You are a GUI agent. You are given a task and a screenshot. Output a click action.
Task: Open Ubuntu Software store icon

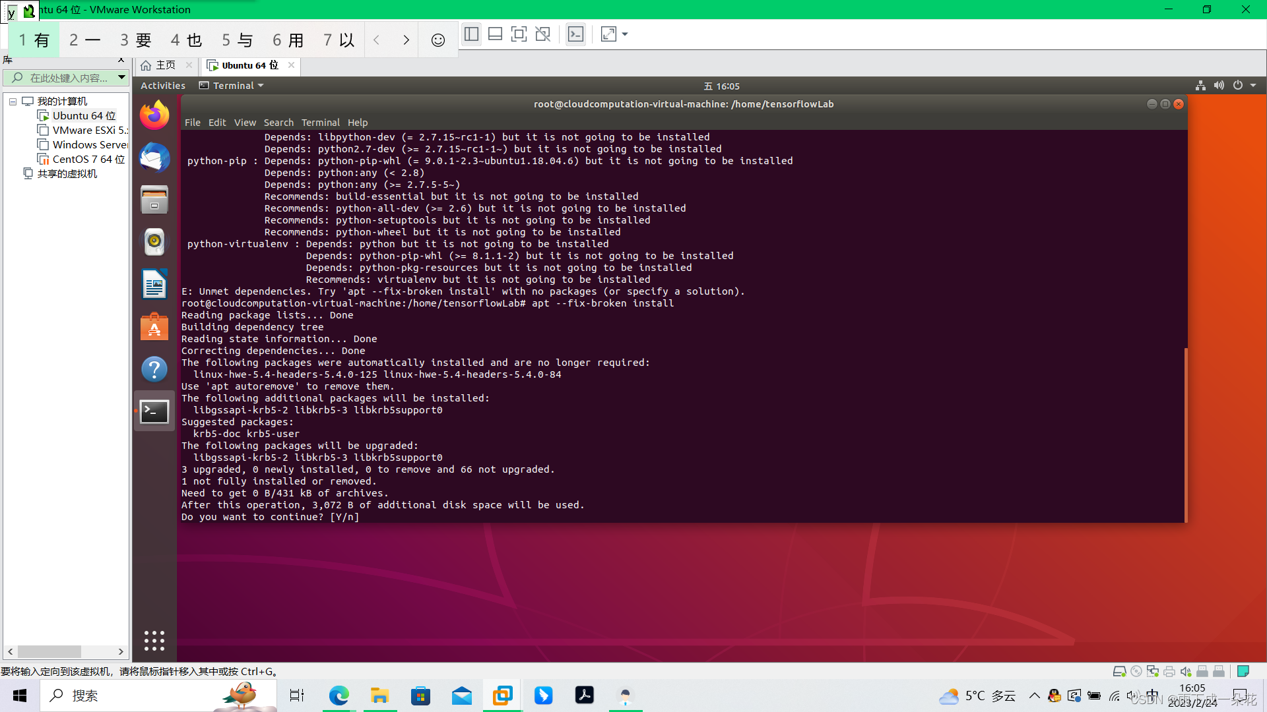tap(154, 327)
